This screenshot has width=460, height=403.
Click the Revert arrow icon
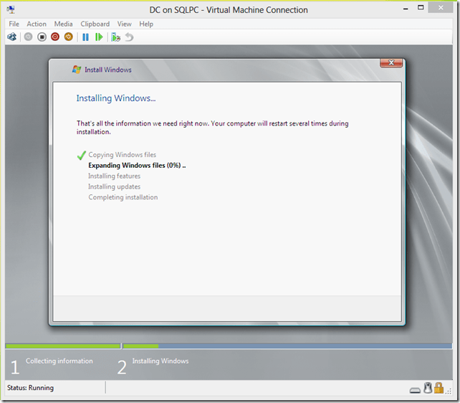(129, 37)
